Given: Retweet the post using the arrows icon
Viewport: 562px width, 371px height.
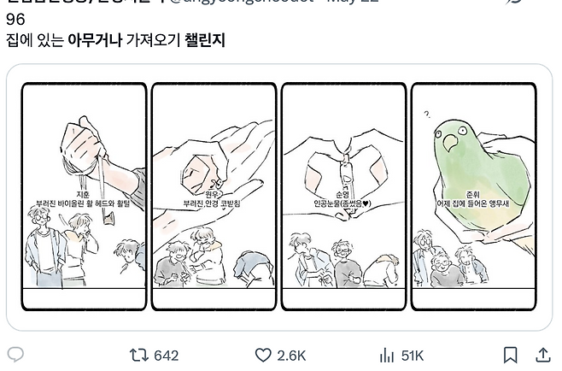Looking at the screenshot, I should click(138, 355).
